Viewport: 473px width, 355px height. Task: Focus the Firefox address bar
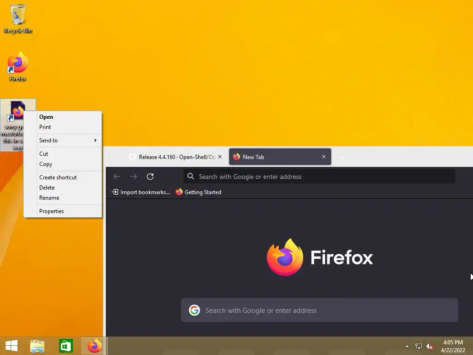click(320, 176)
